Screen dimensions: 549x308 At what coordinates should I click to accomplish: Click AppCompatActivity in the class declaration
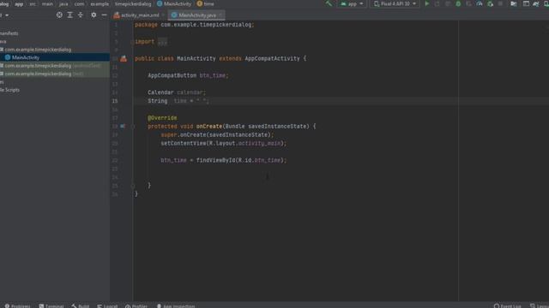(272, 59)
